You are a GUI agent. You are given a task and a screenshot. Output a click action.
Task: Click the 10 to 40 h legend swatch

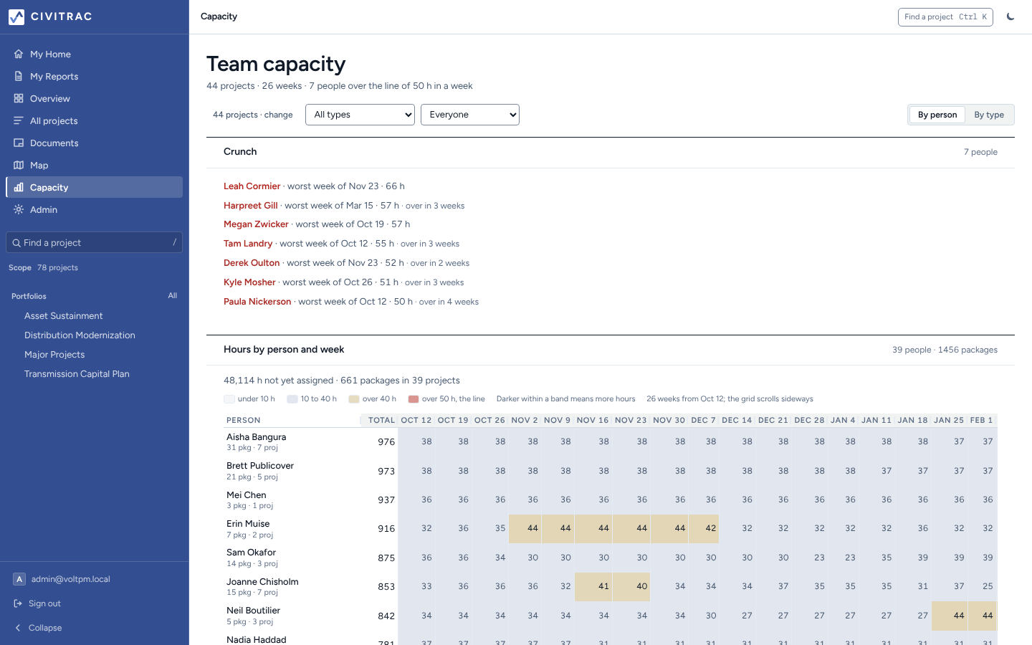coord(292,399)
